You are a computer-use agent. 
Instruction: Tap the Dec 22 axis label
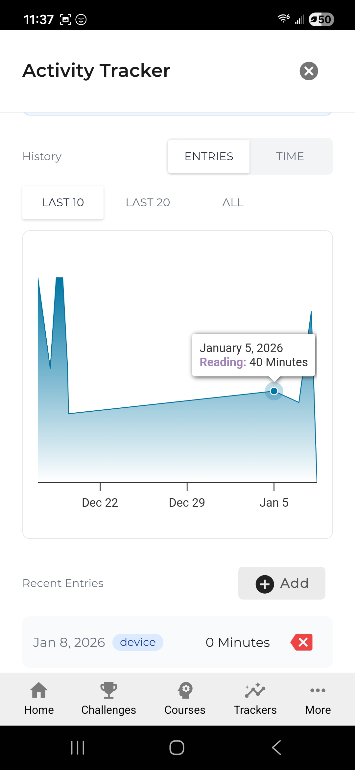(x=100, y=502)
